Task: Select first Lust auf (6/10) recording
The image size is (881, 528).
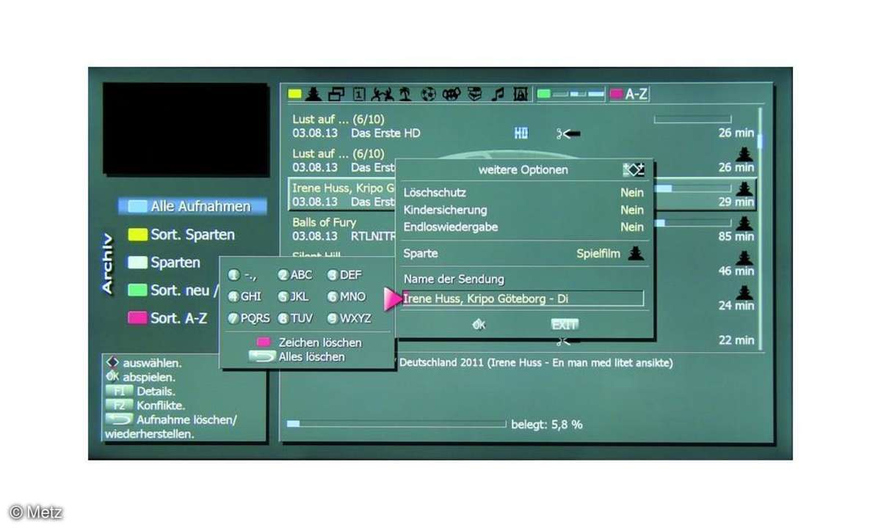Action: point(523,126)
